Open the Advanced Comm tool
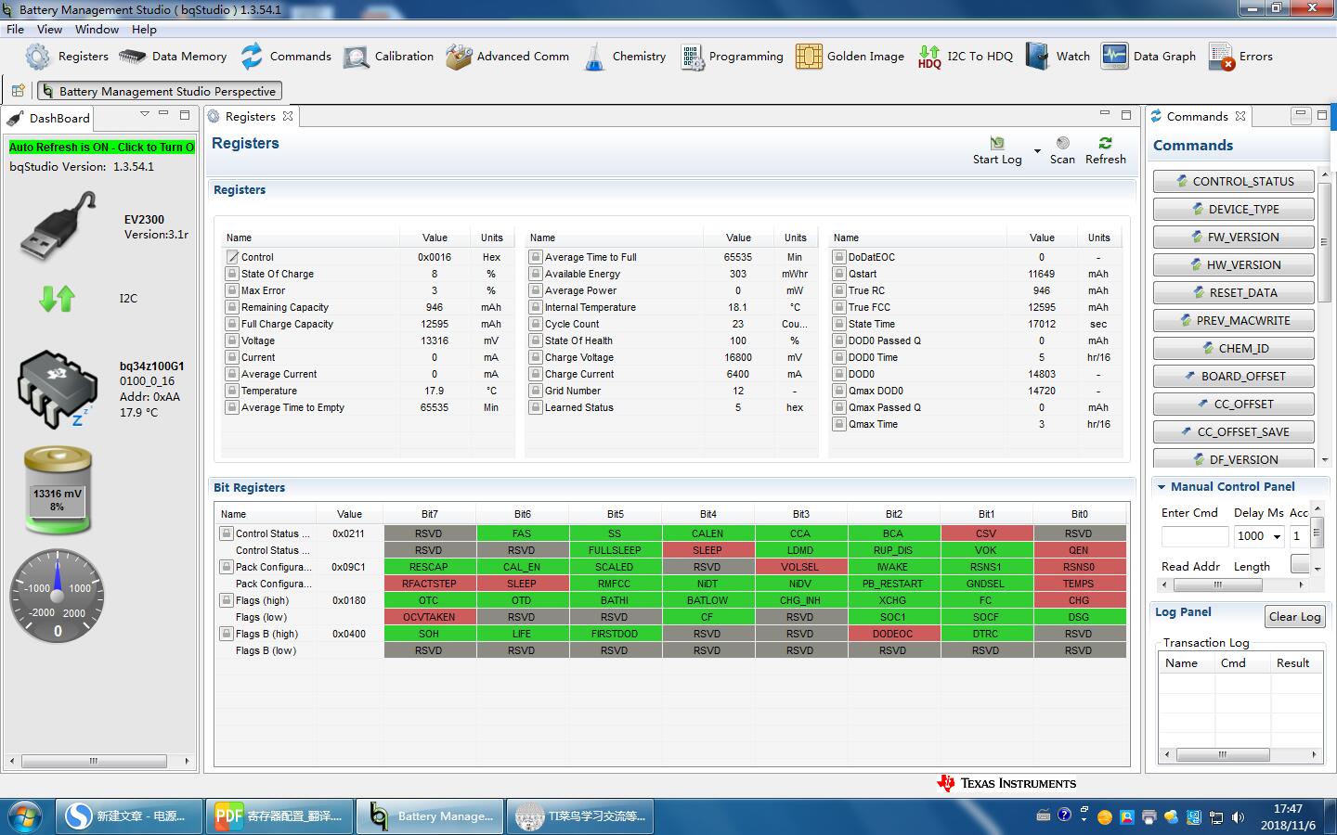Screen dimensions: 1337x835 pyautogui.click(x=507, y=57)
